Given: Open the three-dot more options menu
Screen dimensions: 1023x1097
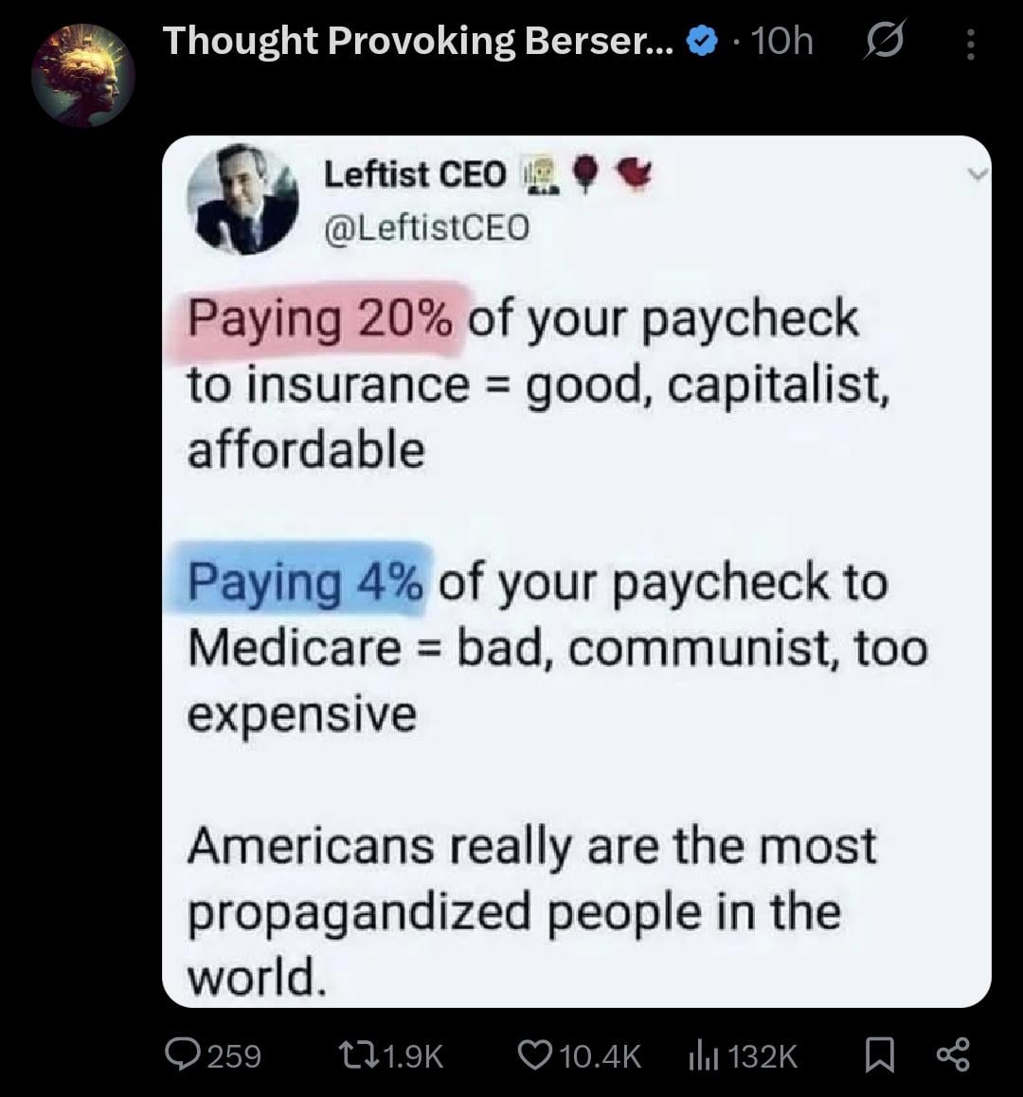Looking at the screenshot, I should coord(970,44).
